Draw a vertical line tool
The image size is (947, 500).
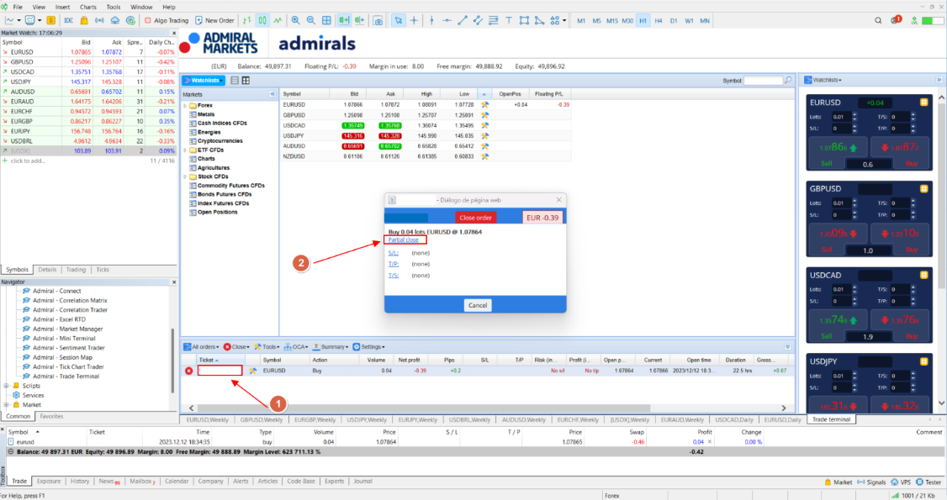coord(431,20)
